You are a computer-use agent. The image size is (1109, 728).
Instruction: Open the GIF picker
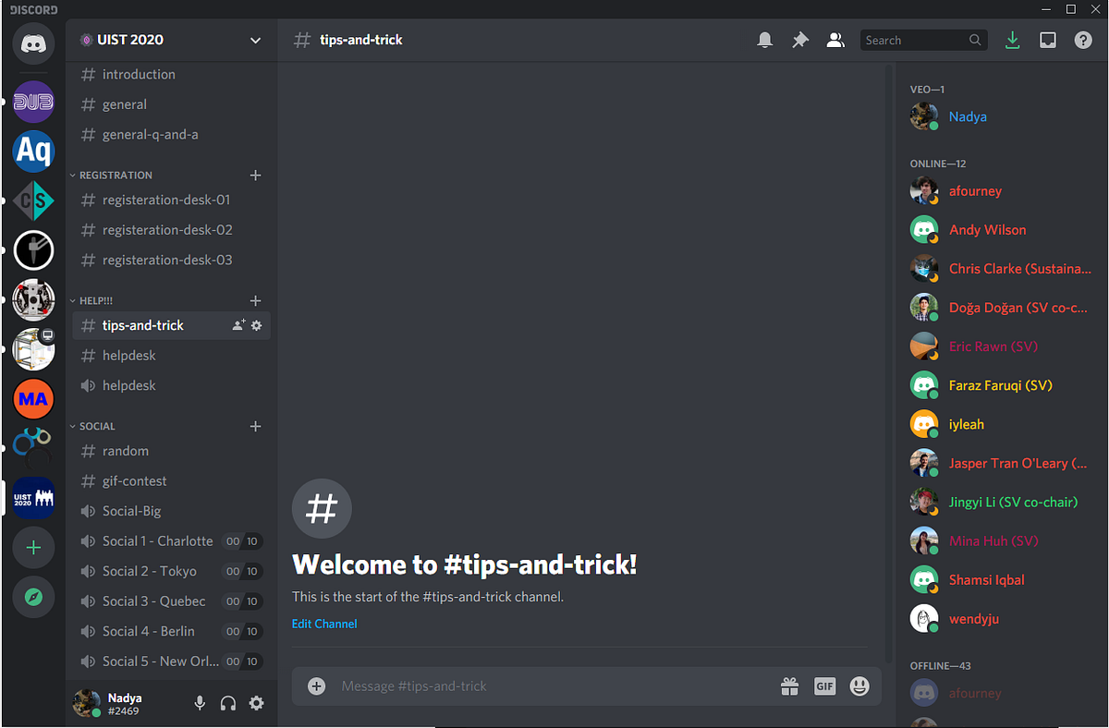(824, 686)
